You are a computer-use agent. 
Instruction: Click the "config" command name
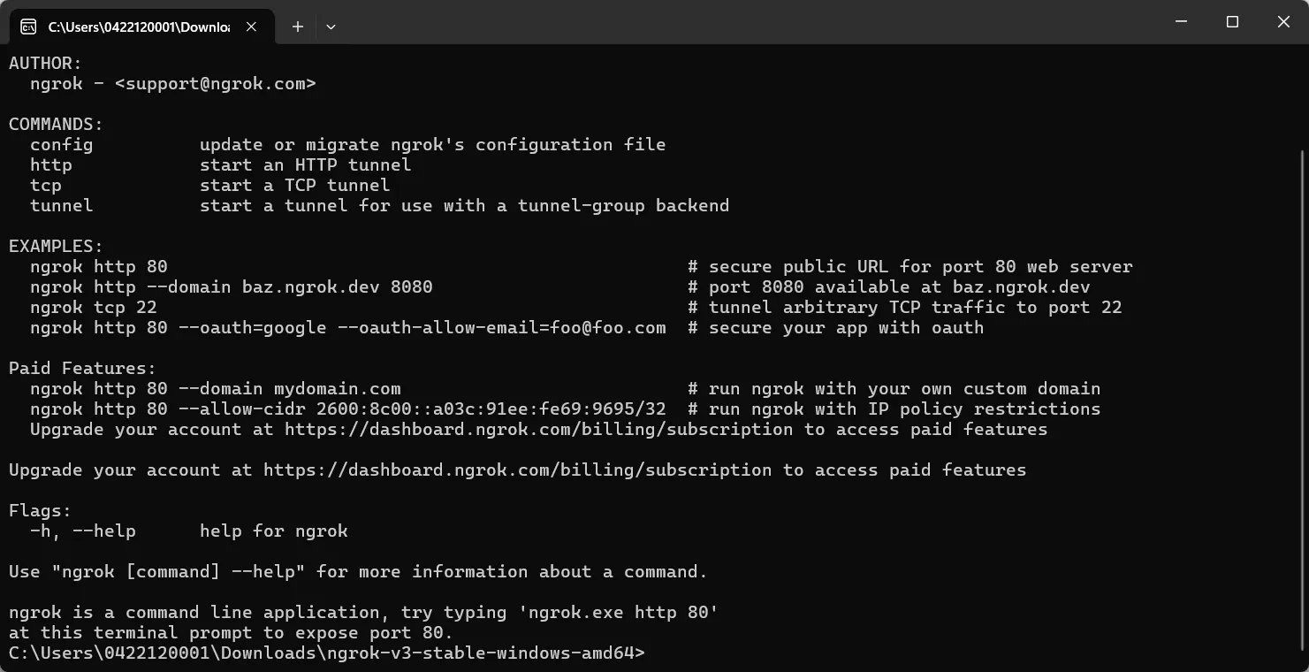tap(61, 145)
